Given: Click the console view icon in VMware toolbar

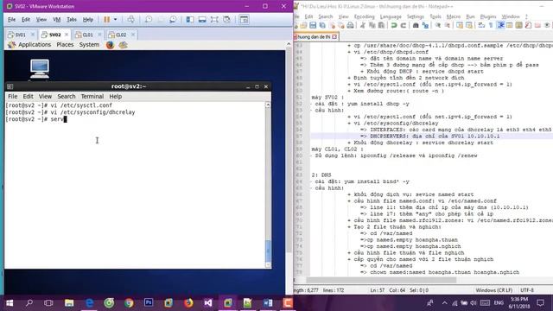Looking at the screenshot, I should click(244, 19).
